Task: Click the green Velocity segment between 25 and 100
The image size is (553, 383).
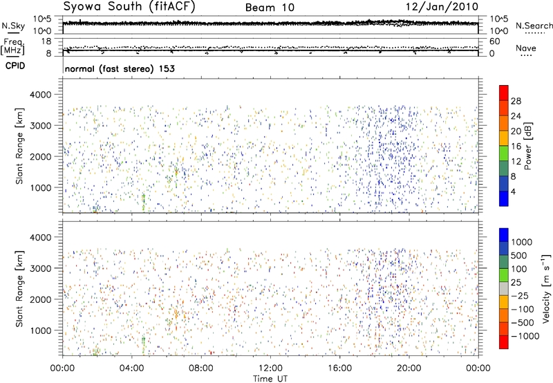Action: (x=504, y=275)
